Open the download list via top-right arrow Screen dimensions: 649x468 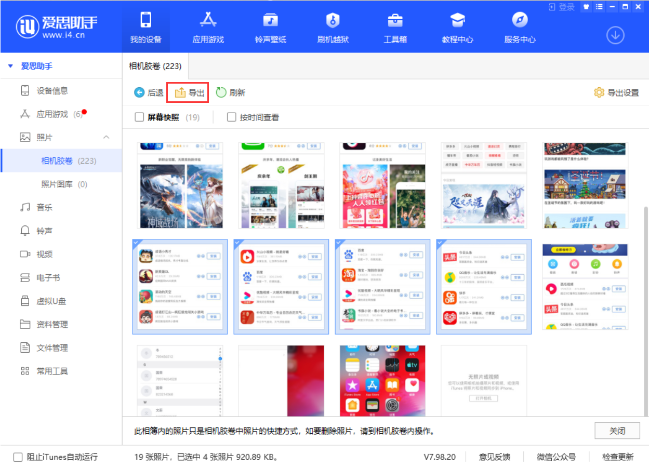(x=615, y=35)
